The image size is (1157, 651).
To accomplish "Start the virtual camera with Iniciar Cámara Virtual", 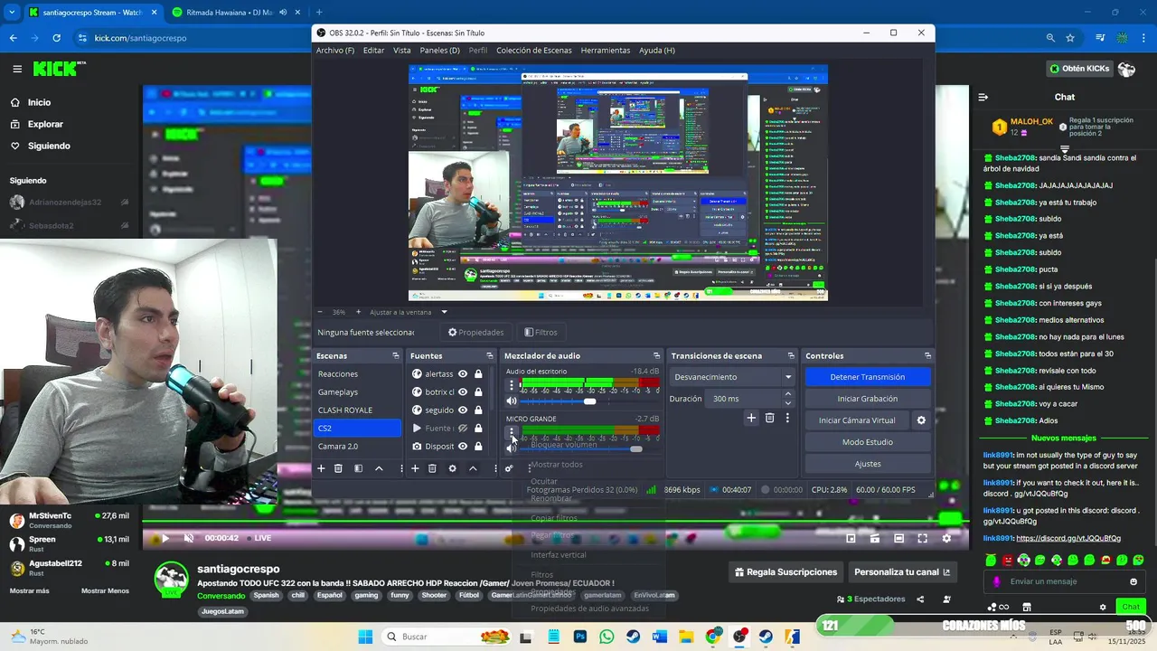I will [857, 420].
